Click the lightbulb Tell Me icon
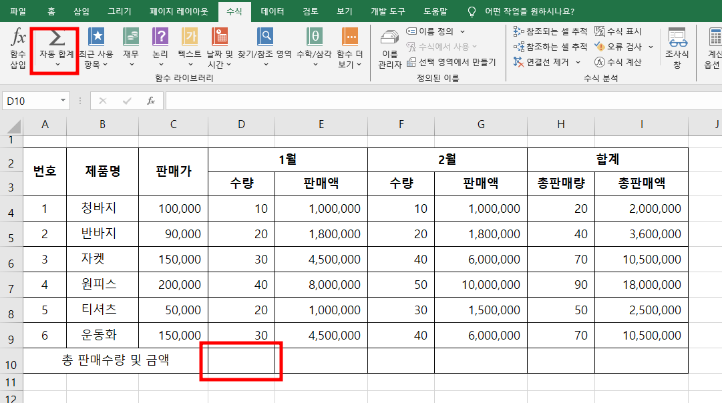Screen dimensions: 722x403 (x=472, y=11)
